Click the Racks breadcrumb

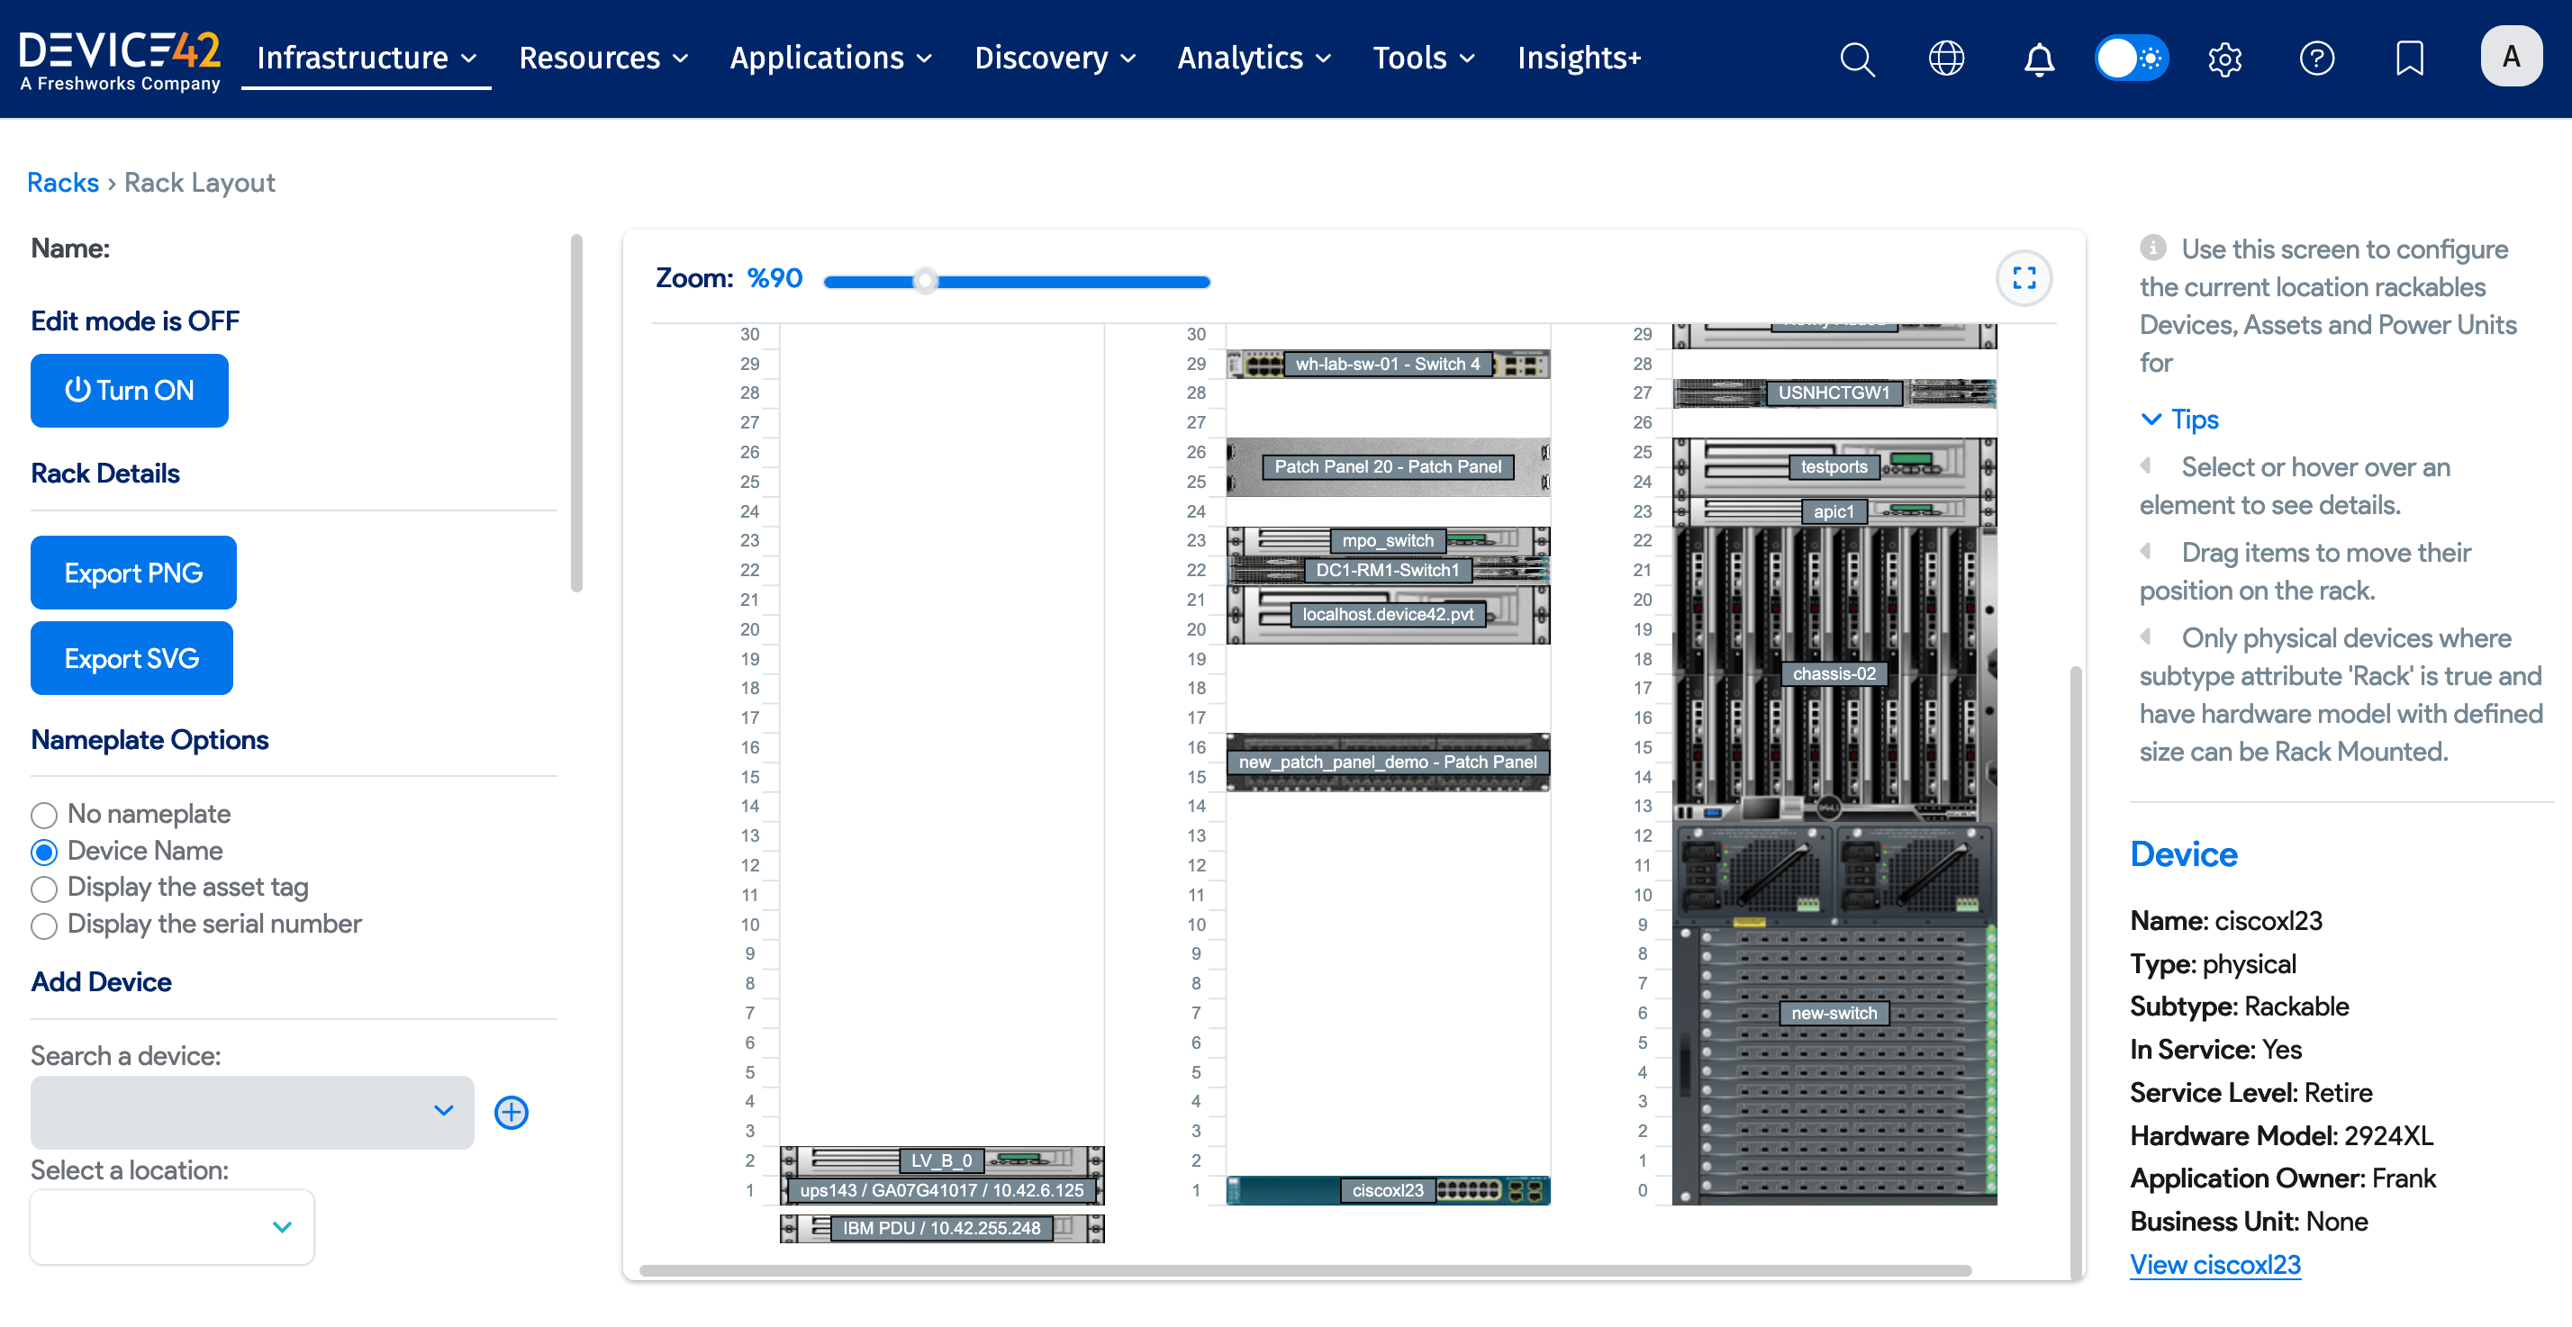pyautogui.click(x=63, y=182)
